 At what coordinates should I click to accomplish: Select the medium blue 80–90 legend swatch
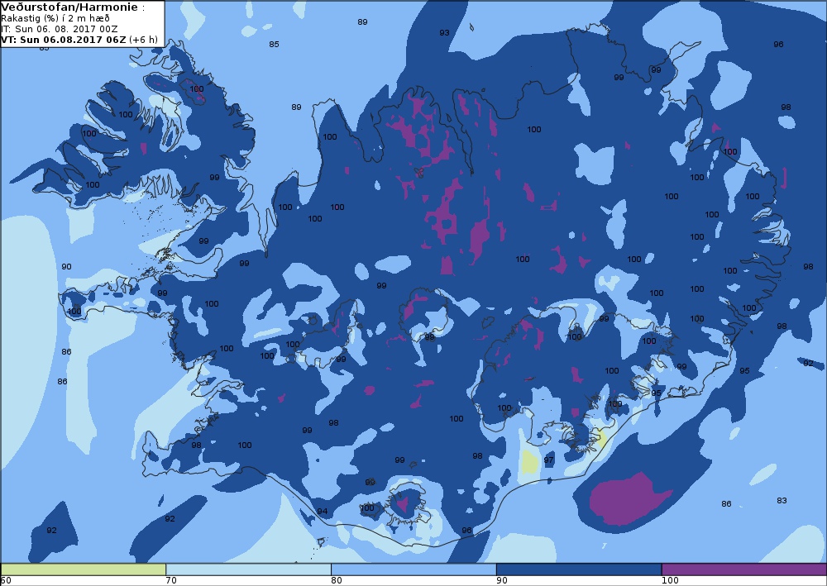(x=413, y=569)
